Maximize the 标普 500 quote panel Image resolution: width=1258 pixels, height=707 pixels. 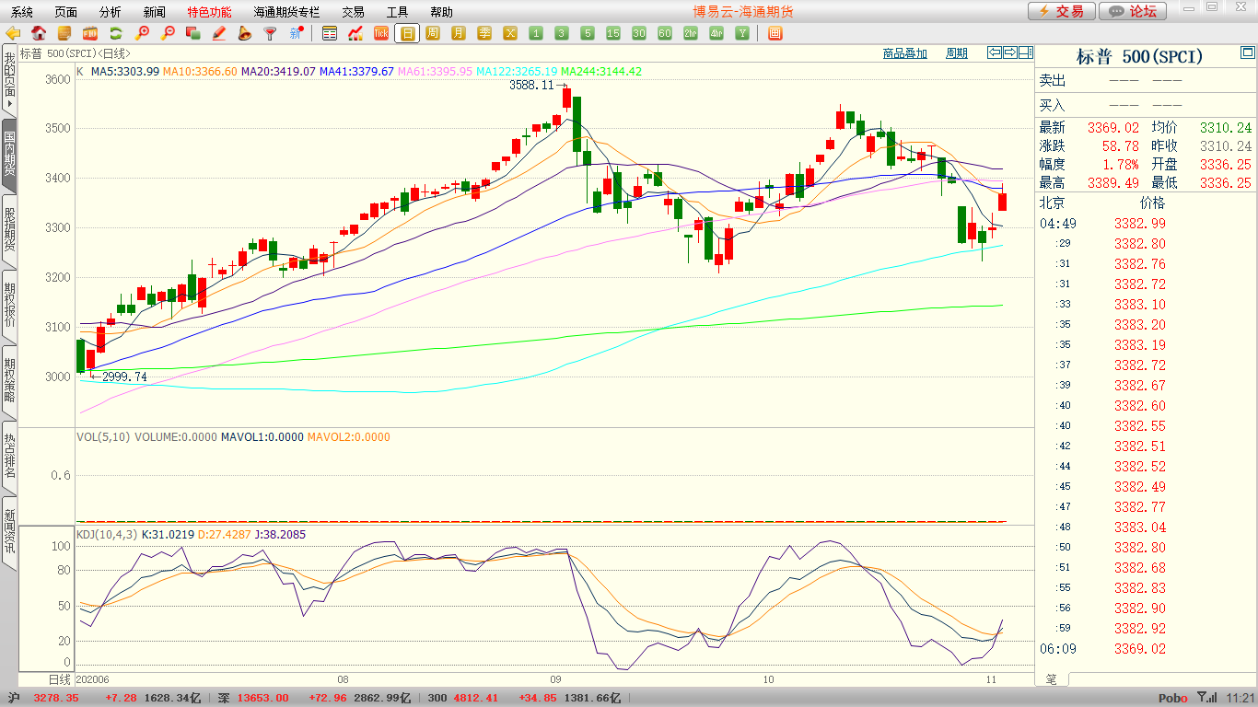pos(1247,53)
